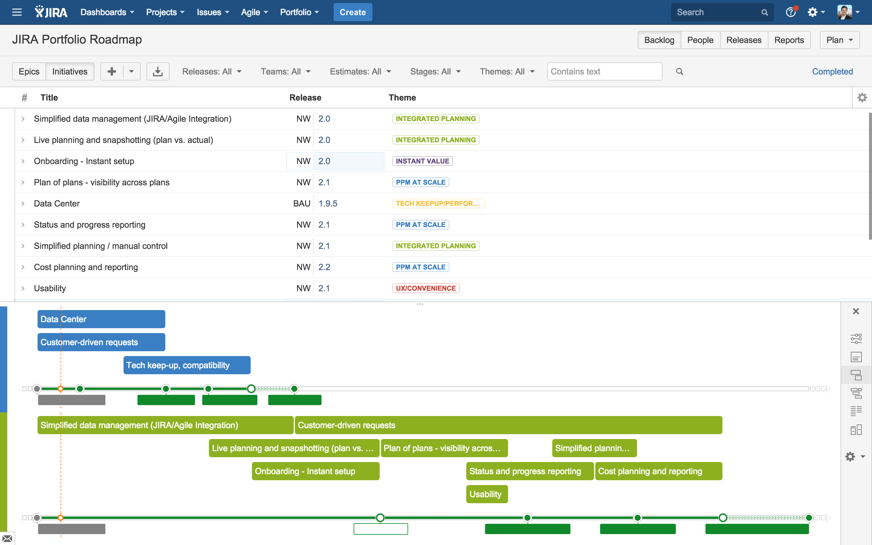Screen dimensions: 872x545
Task: Click the Backlog button in top right
Action: coord(659,39)
